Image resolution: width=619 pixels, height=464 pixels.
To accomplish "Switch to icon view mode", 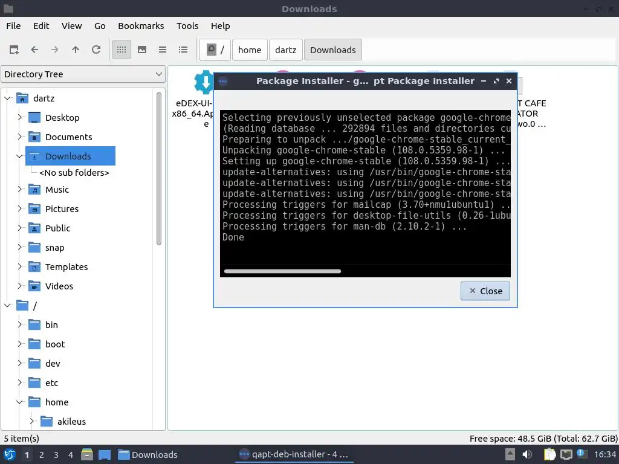I will [x=122, y=50].
